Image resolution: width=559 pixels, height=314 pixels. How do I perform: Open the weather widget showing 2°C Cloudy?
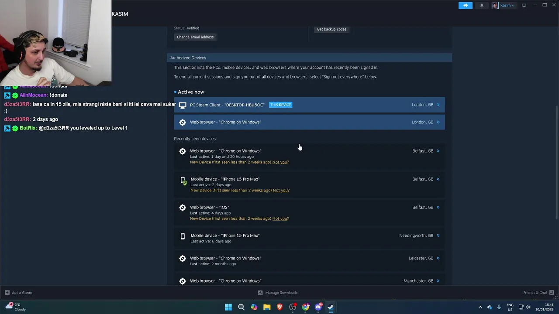[15, 307]
